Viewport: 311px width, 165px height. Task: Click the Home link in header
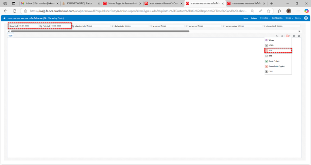245,18
